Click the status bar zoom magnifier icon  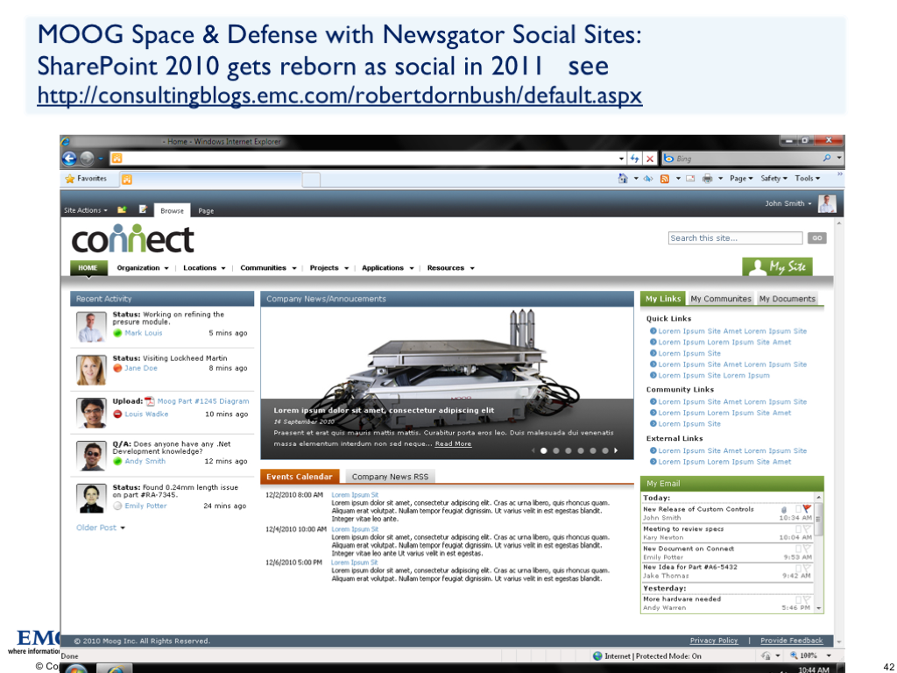coord(794,655)
